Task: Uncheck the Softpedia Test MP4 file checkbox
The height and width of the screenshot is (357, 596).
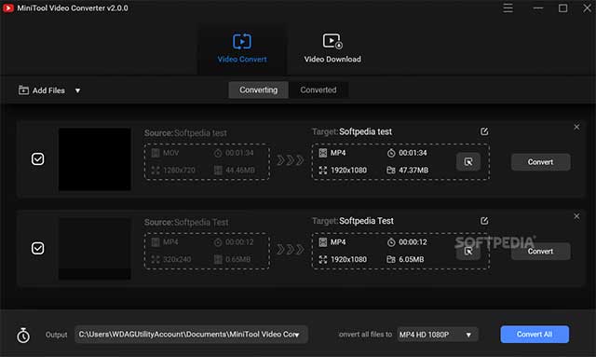Action: pos(37,249)
